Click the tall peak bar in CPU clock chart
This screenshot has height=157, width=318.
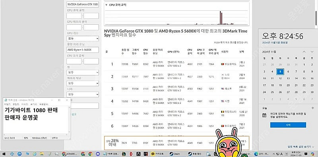[220, 18]
